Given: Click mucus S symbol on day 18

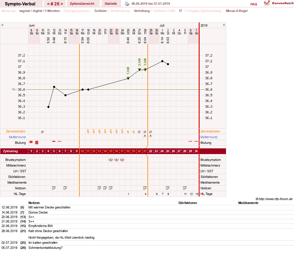Looking at the screenshot, I should pyautogui.click(x=128, y=132).
